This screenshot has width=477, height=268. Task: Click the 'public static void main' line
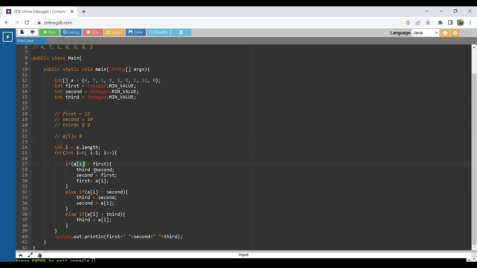[x=97, y=69]
